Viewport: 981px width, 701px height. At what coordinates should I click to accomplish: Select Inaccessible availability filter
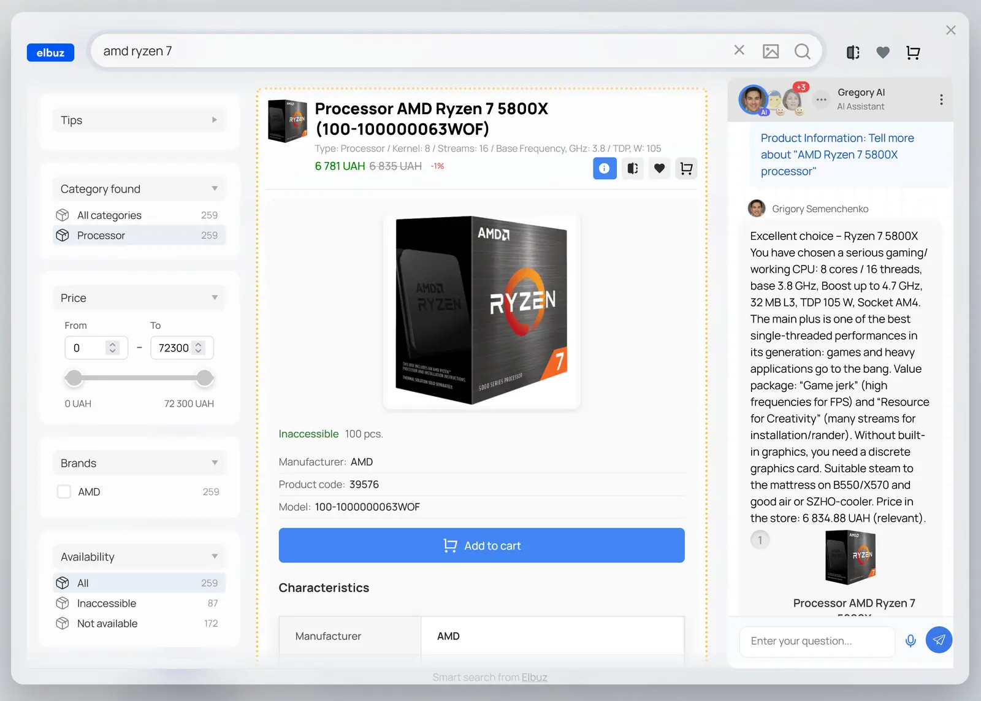click(139, 603)
